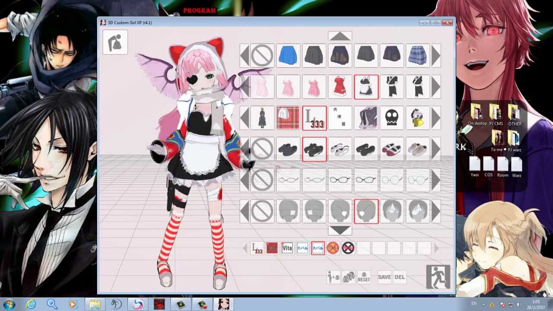The height and width of the screenshot is (311, 553).
Task: Show next shoes with the right arrow
Action: pos(436,149)
